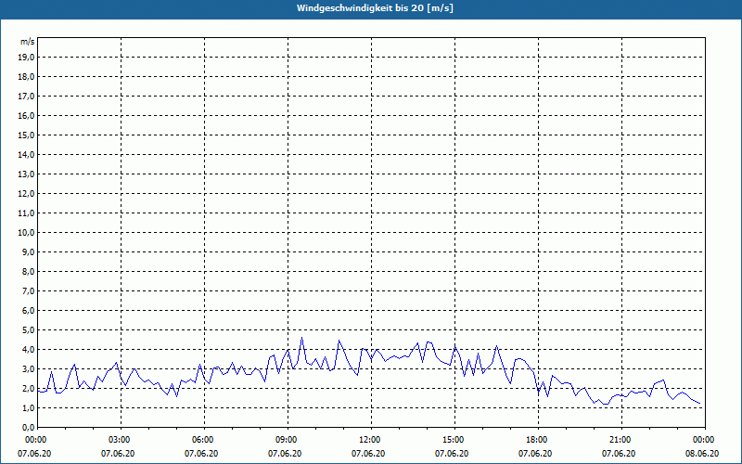Click the "2,0" y-axis value
The image size is (742, 464).
[x=28, y=388]
